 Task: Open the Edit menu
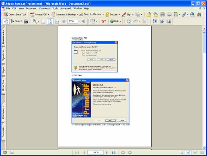pos(14,9)
